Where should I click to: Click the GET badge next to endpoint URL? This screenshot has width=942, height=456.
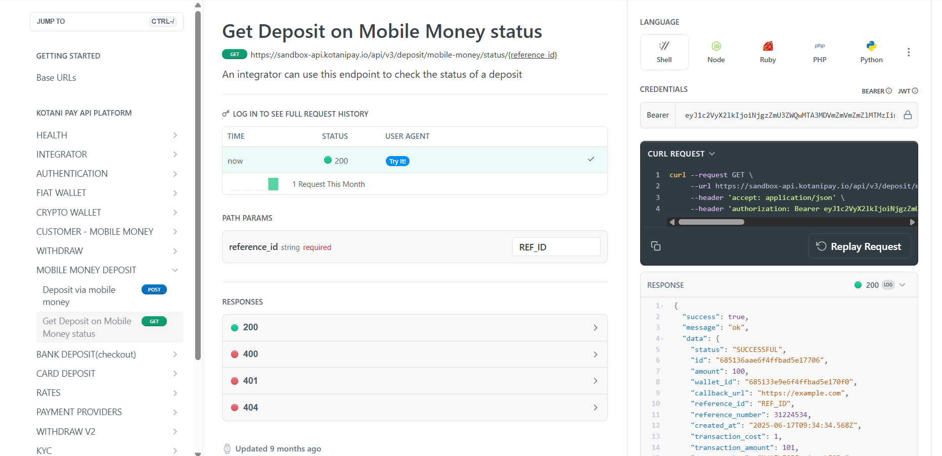235,55
